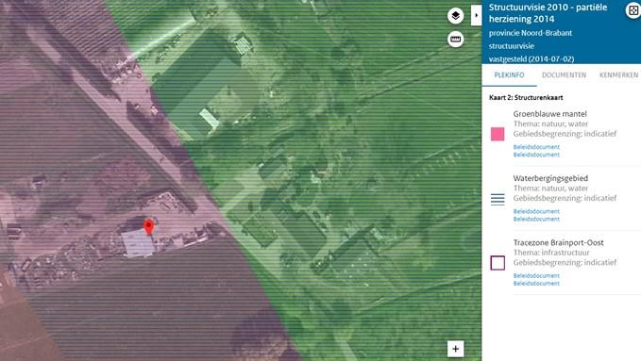The height and width of the screenshot is (361, 641).
Task: Click the Waterbergingsgebied striped legend symbol
Action: (498, 199)
